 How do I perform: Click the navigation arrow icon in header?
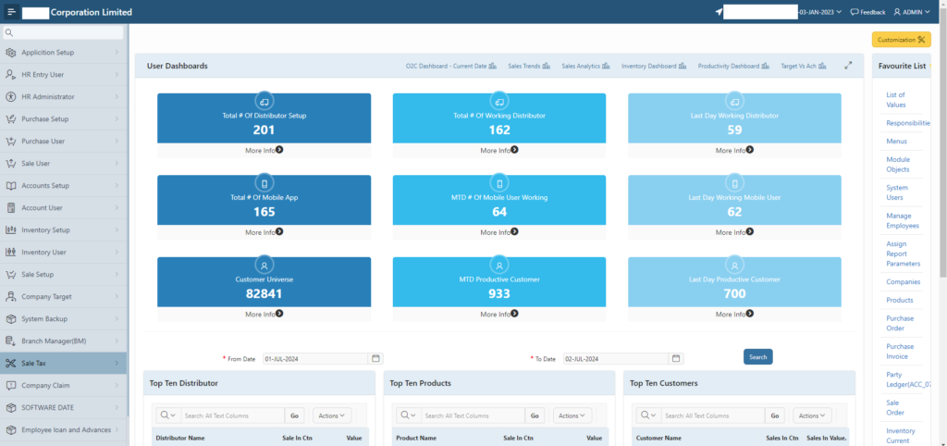718,12
